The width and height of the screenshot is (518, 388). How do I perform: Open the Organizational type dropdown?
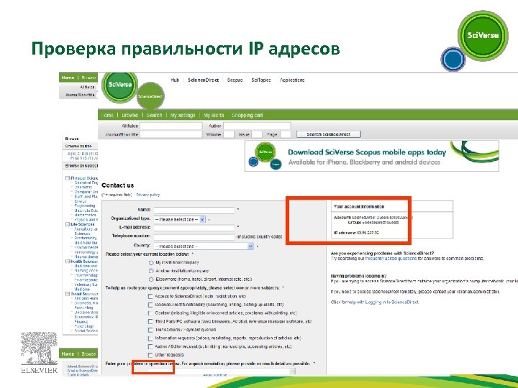pos(179,219)
